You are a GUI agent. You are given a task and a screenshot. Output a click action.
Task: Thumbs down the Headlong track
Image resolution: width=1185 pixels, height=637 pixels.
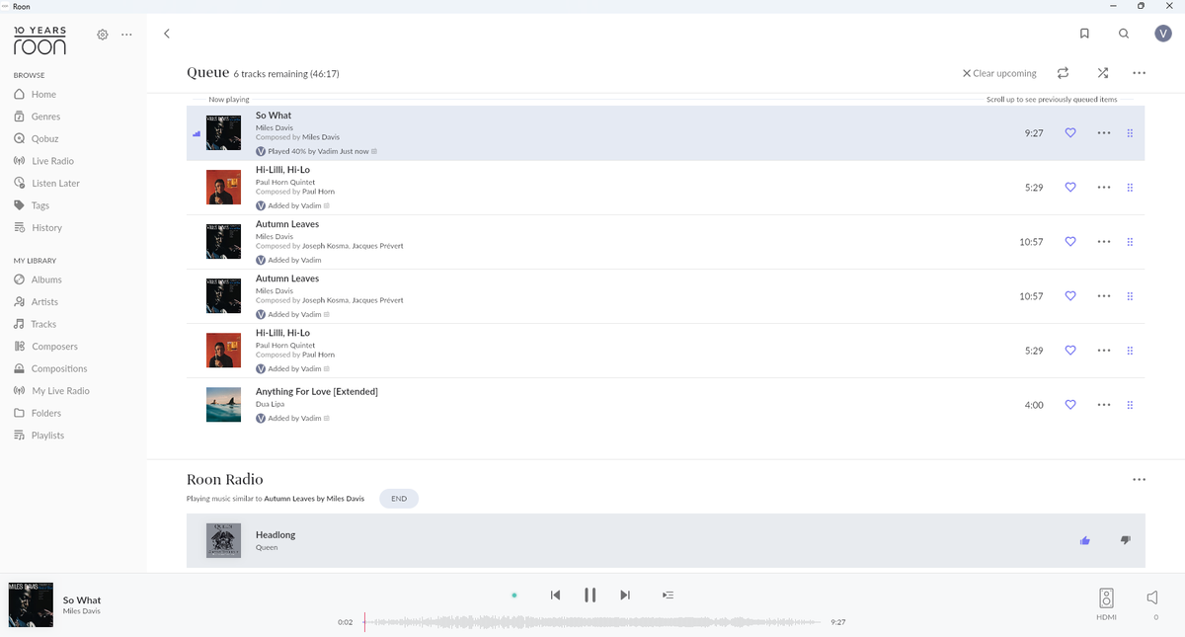coord(1125,540)
